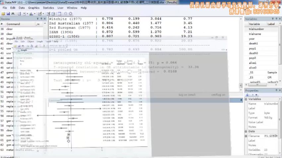Screen dimensions: 282x158
Task: Click the _rc column header in Review
Action: [39, 24]
